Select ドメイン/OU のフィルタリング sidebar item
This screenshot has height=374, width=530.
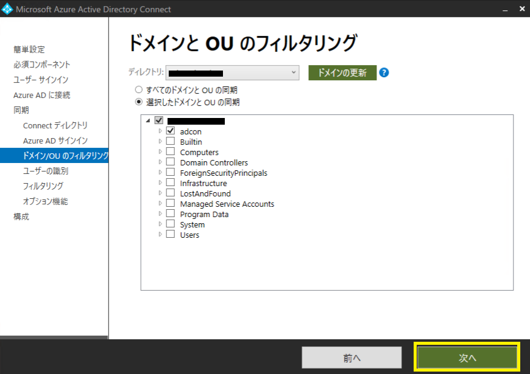tap(54, 156)
